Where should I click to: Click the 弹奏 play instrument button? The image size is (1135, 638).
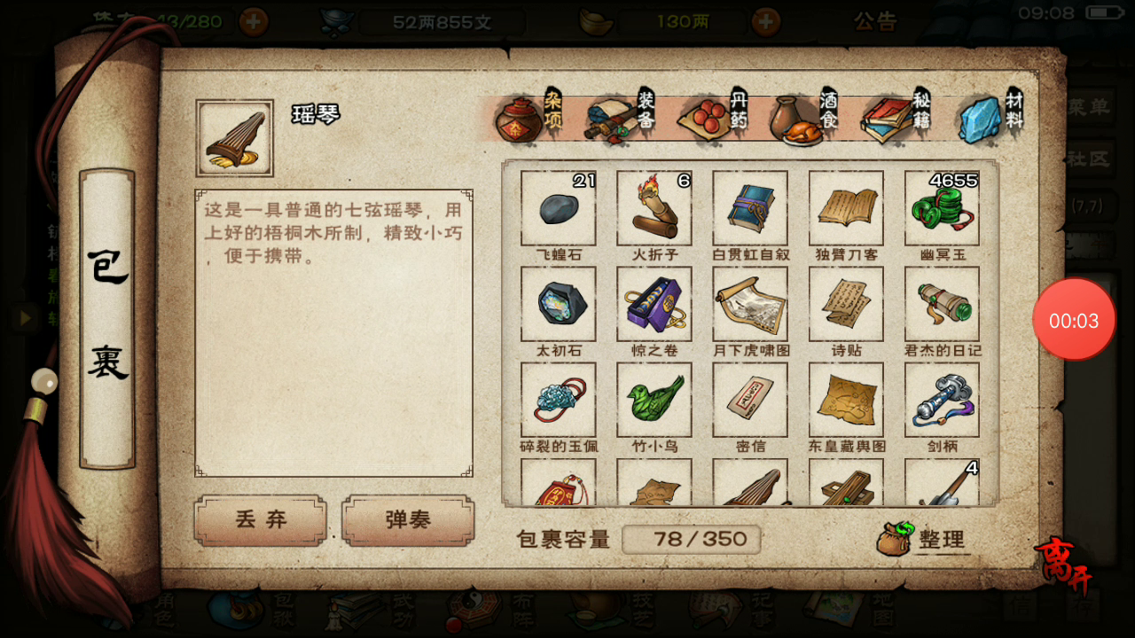pyautogui.click(x=408, y=520)
